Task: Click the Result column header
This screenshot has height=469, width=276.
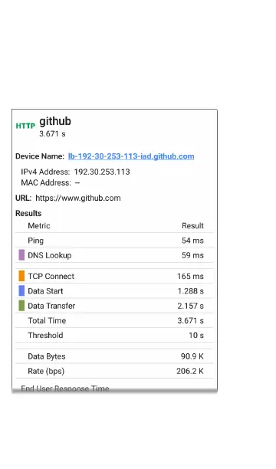Action: click(x=192, y=226)
